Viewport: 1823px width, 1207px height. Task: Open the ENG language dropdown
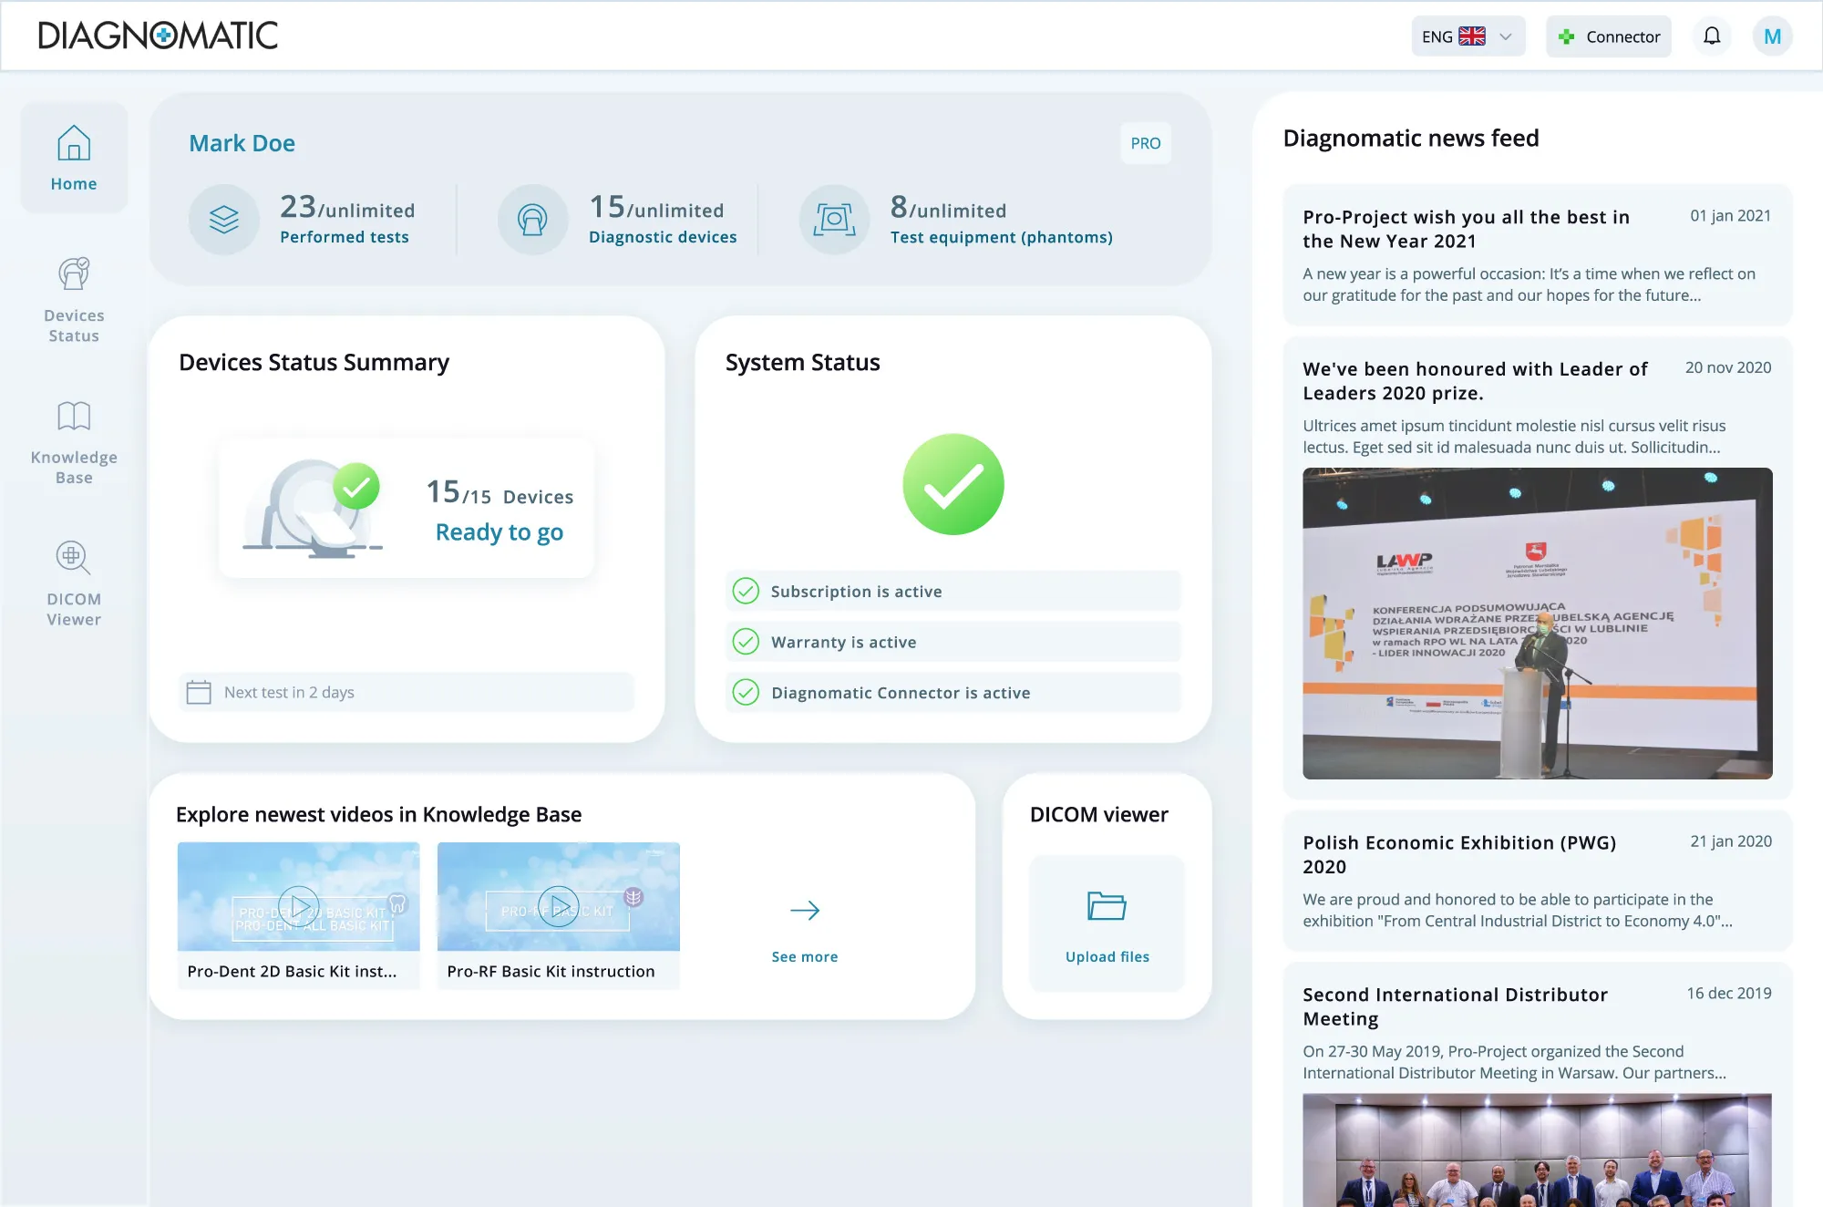[x=1468, y=36]
